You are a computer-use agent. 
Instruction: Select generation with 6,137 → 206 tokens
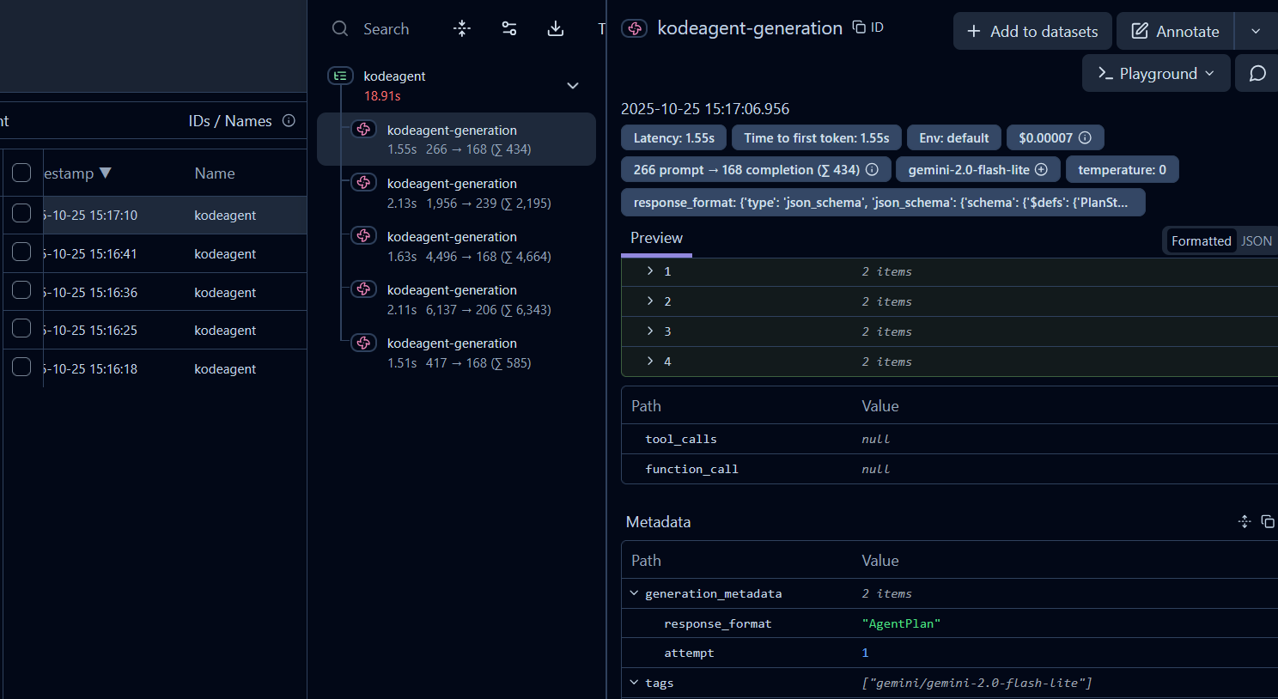[456, 300]
